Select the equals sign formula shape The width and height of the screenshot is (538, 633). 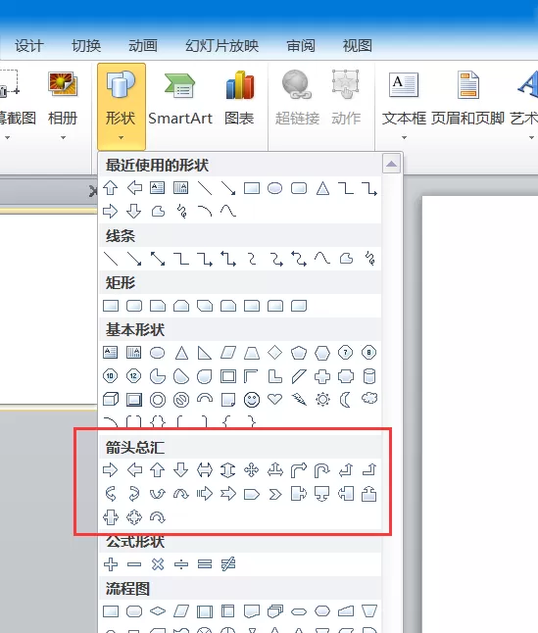(x=205, y=564)
